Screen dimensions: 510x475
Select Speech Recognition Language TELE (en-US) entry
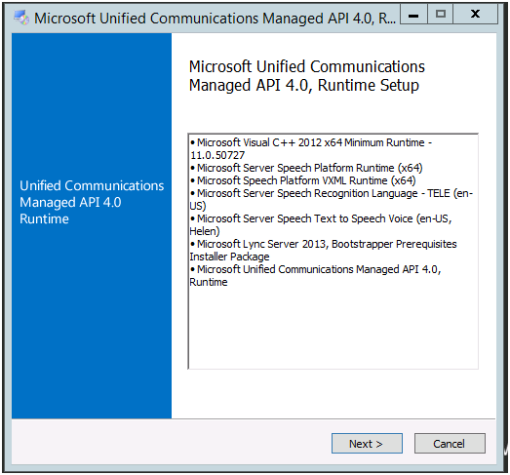coord(332,199)
